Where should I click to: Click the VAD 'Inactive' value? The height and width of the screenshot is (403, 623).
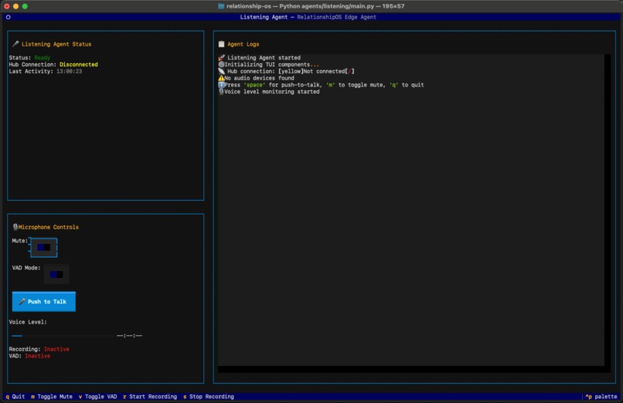tap(37, 356)
